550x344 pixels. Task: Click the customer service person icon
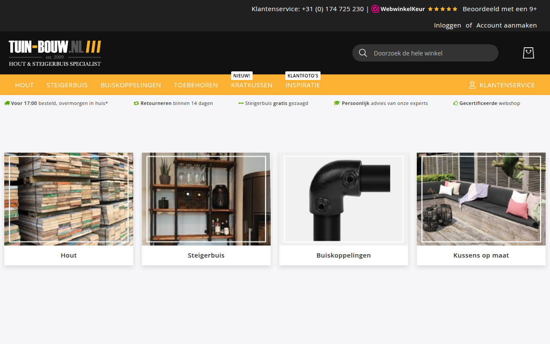472,85
